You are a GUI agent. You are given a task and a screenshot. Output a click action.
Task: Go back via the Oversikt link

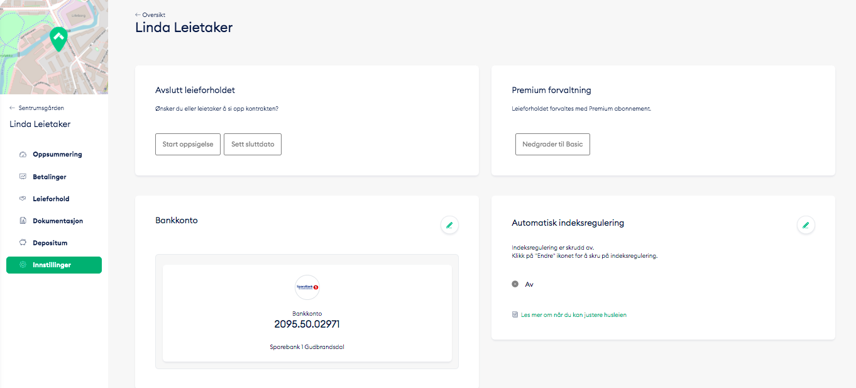150,14
